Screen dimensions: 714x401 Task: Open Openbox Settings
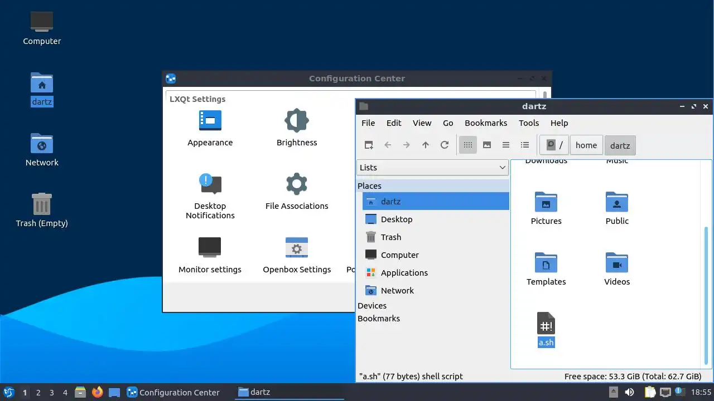pos(297,255)
